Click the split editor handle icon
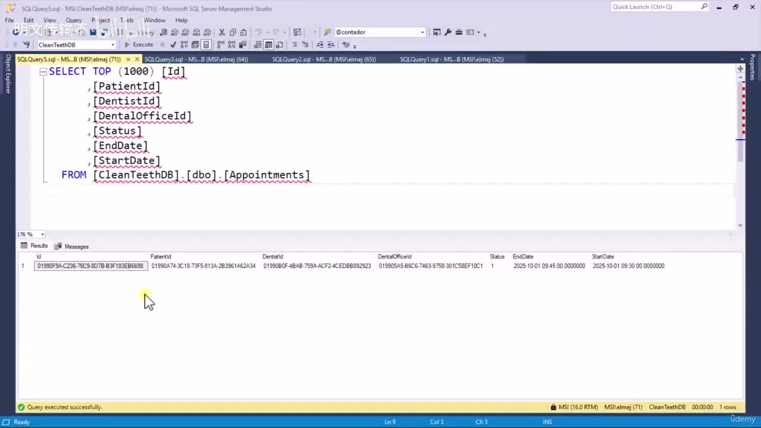Viewport: 761px width, 428px height. coord(740,69)
